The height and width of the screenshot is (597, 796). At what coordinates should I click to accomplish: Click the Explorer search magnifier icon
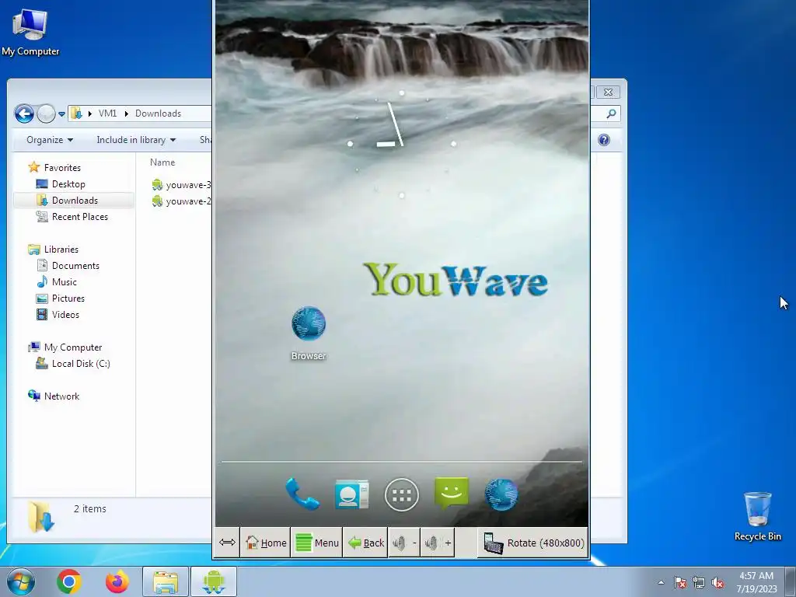611,113
